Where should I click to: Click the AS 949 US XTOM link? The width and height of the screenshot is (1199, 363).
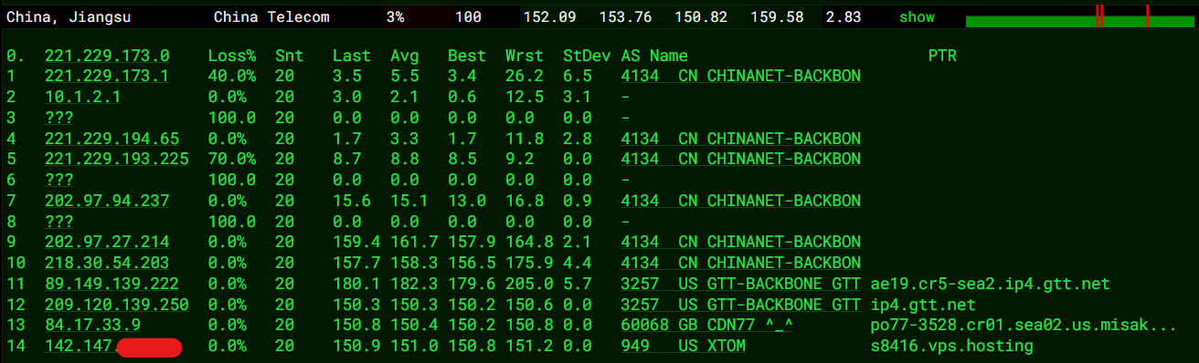[683, 346]
